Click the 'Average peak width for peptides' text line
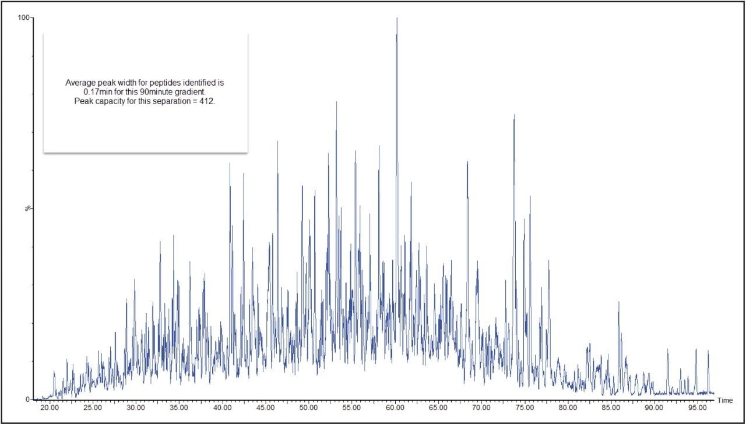Screen dimensions: 746x425 coord(145,83)
